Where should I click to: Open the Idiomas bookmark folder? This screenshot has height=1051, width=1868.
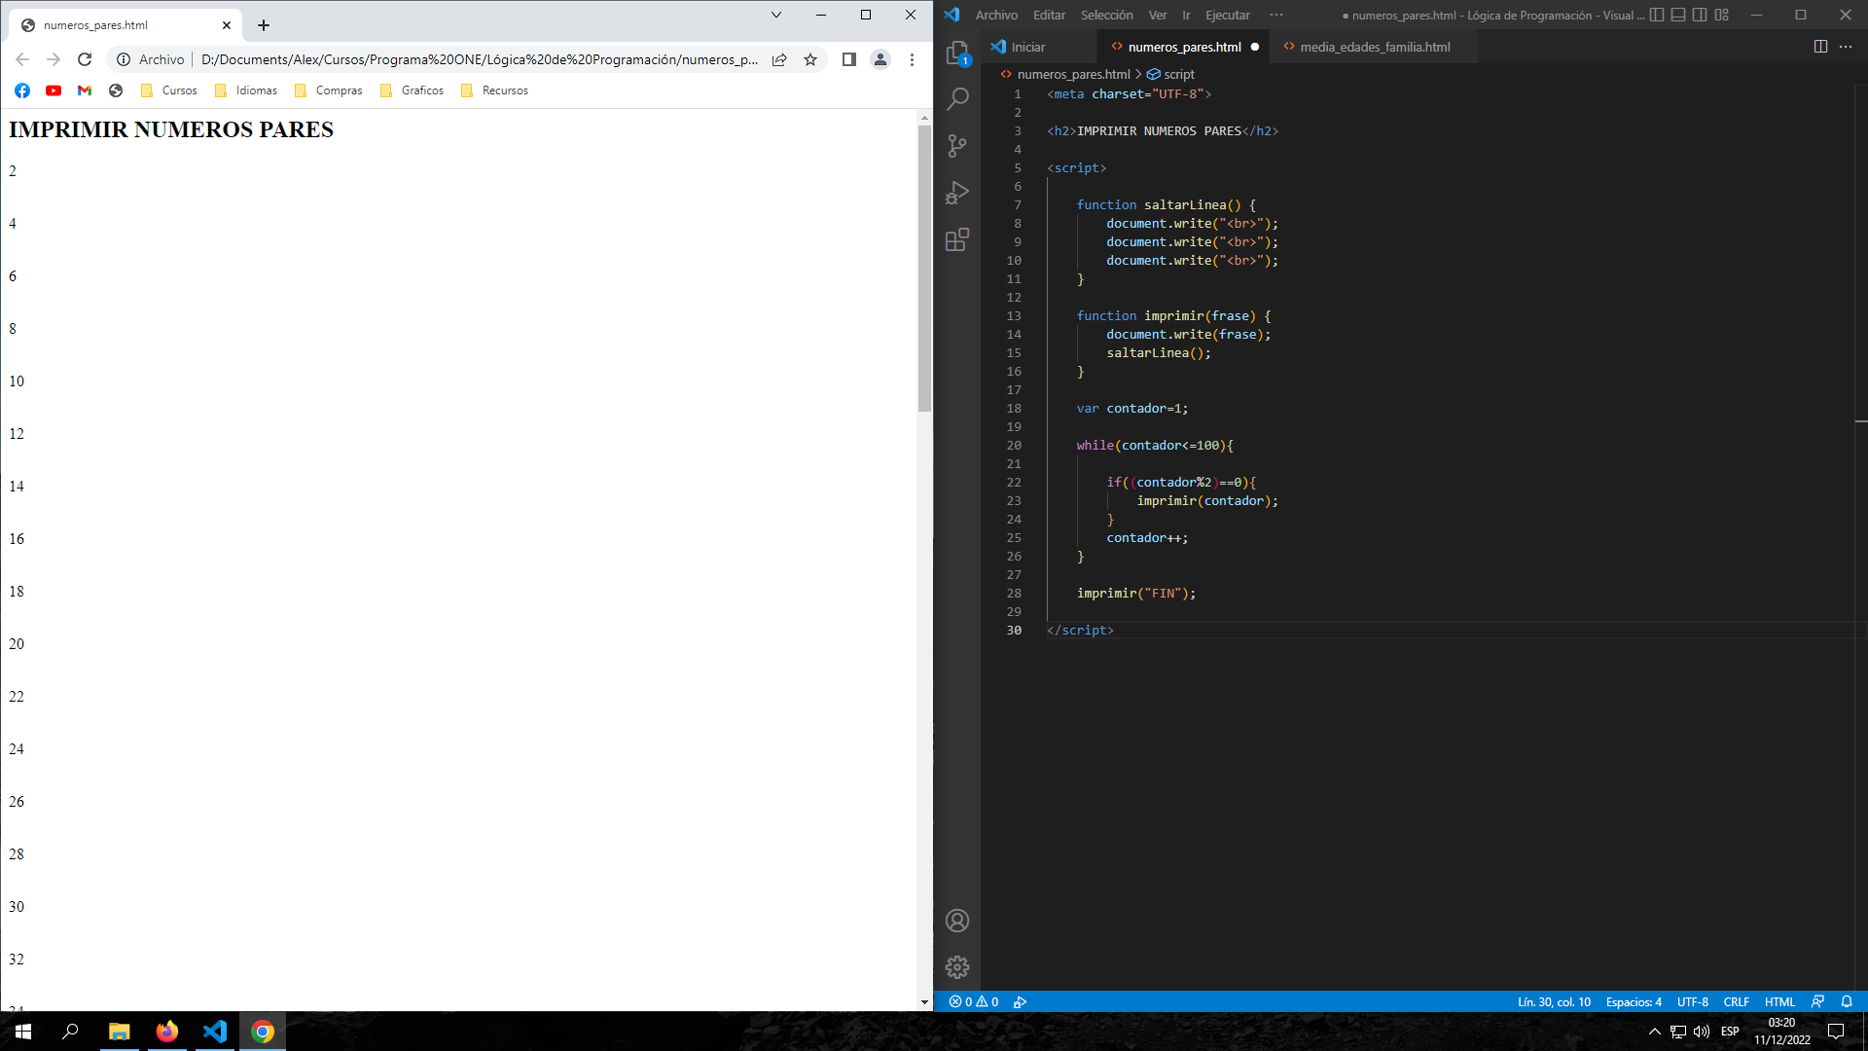[246, 91]
